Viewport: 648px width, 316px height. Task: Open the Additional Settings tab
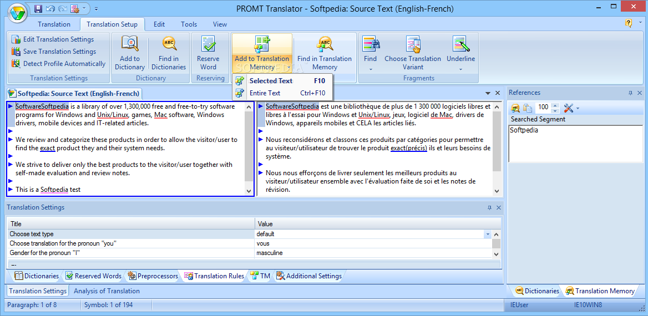(308, 276)
